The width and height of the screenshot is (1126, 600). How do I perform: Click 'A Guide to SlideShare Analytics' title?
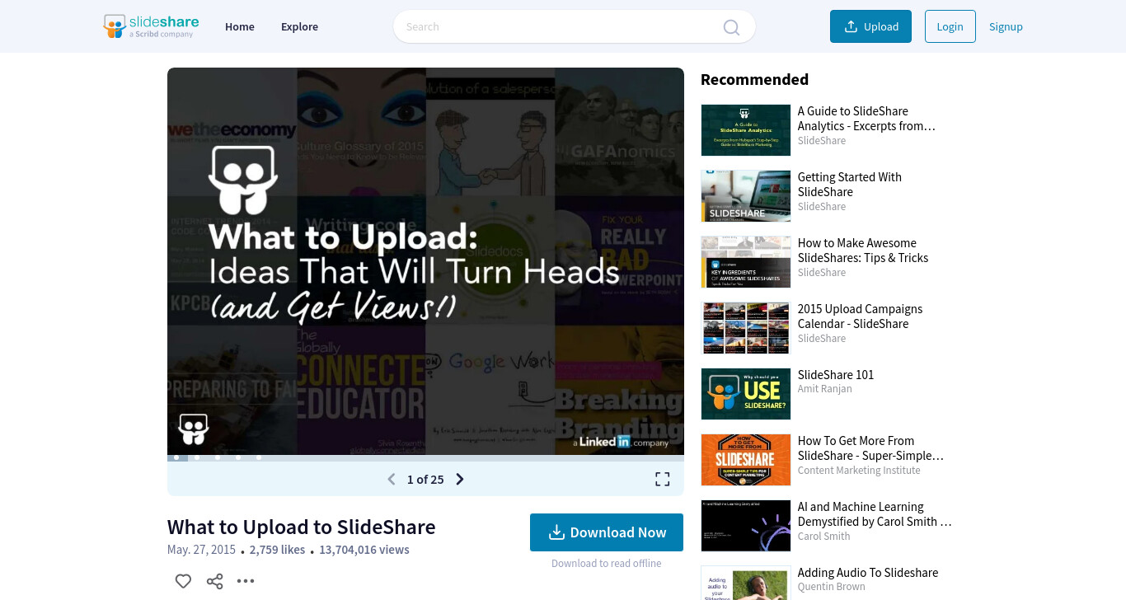(x=866, y=119)
